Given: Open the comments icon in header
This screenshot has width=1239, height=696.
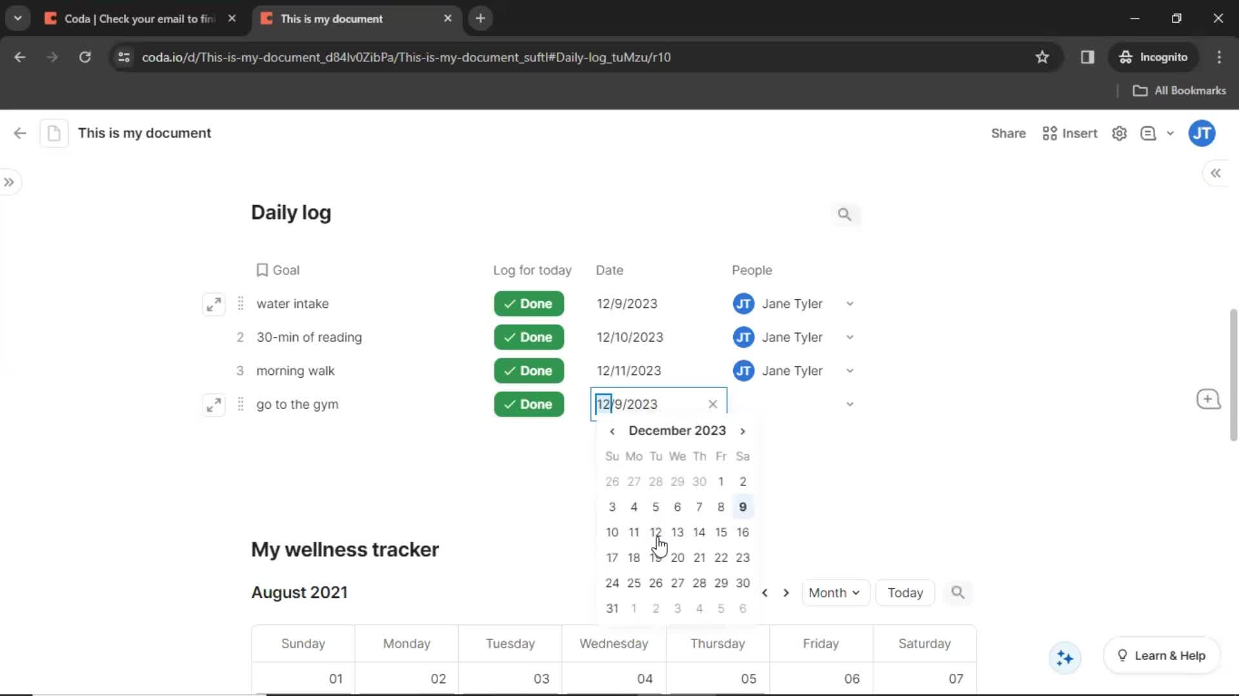Looking at the screenshot, I should [x=1149, y=133].
